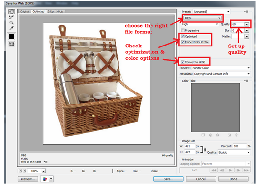Screen dimensions: 259x184
Task: Switch to the 2-Up tab
Action: coord(51,11)
